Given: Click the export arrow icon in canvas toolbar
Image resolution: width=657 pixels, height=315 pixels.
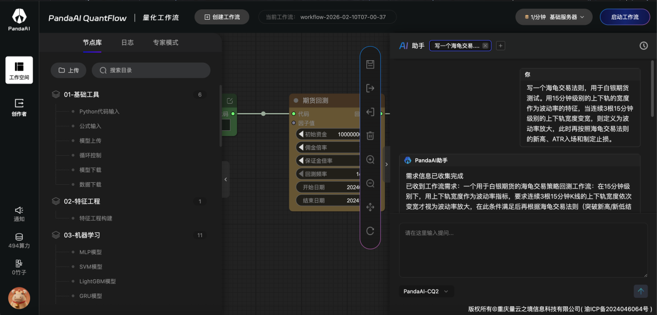Looking at the screenshot, I should (370, 88).
